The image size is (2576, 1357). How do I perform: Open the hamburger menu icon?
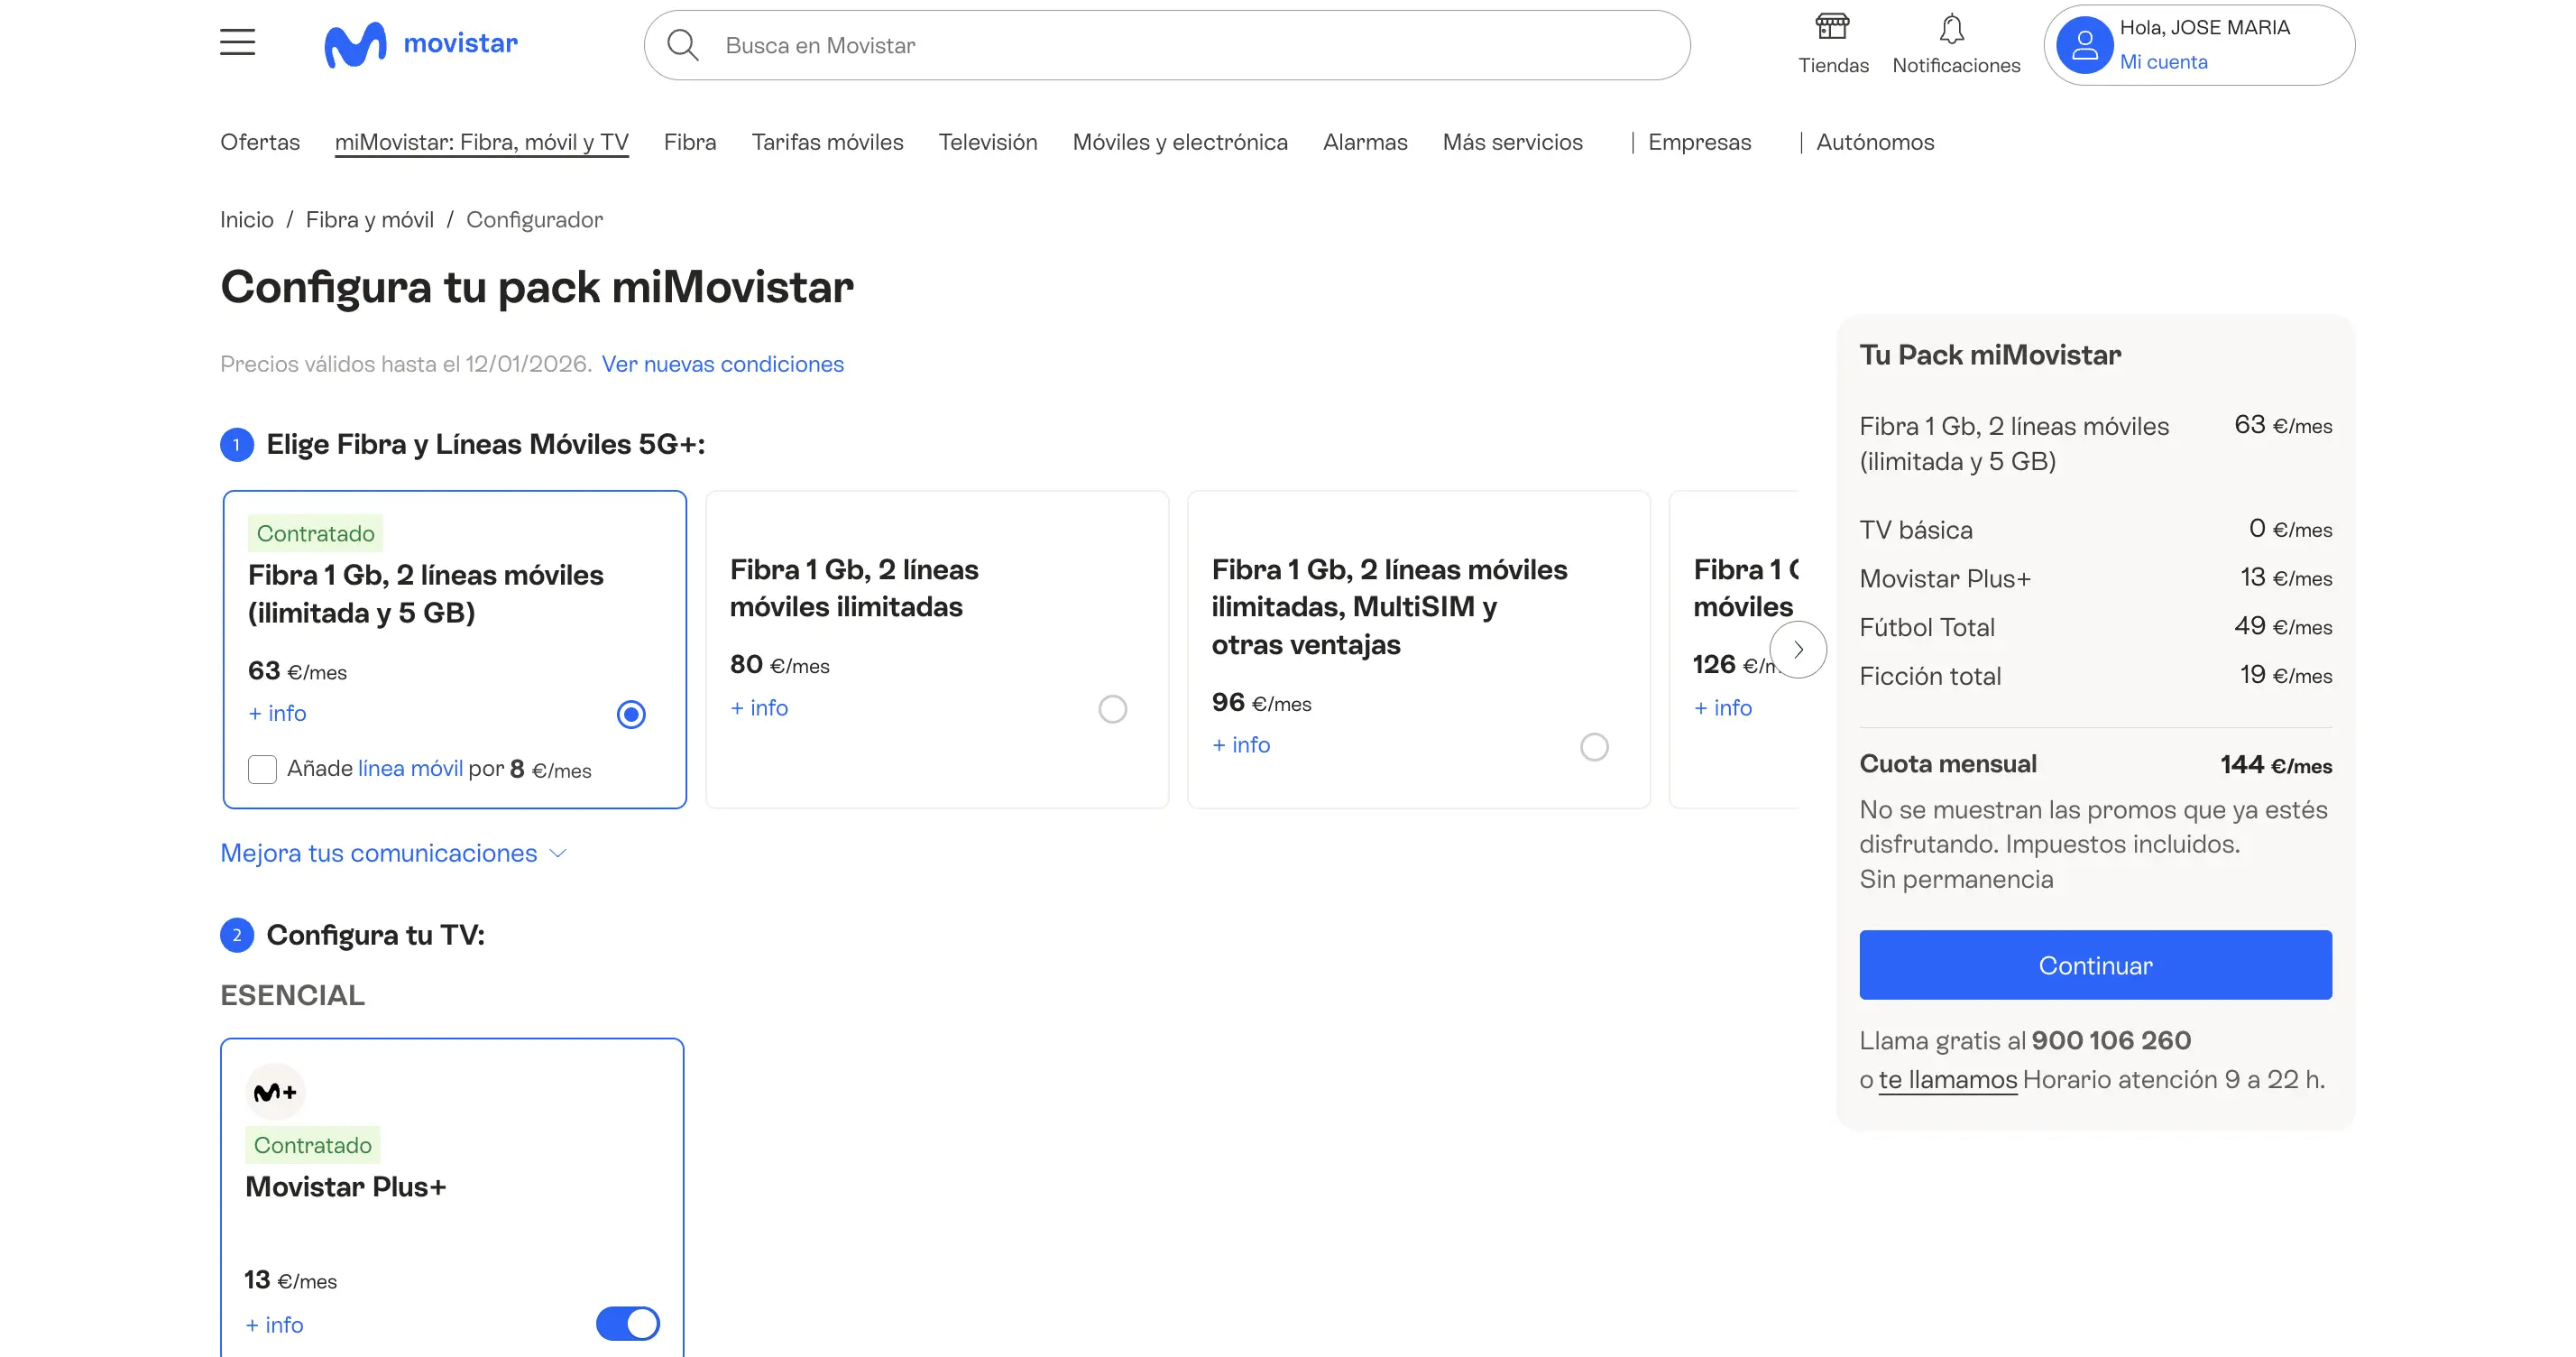point(237,42)
